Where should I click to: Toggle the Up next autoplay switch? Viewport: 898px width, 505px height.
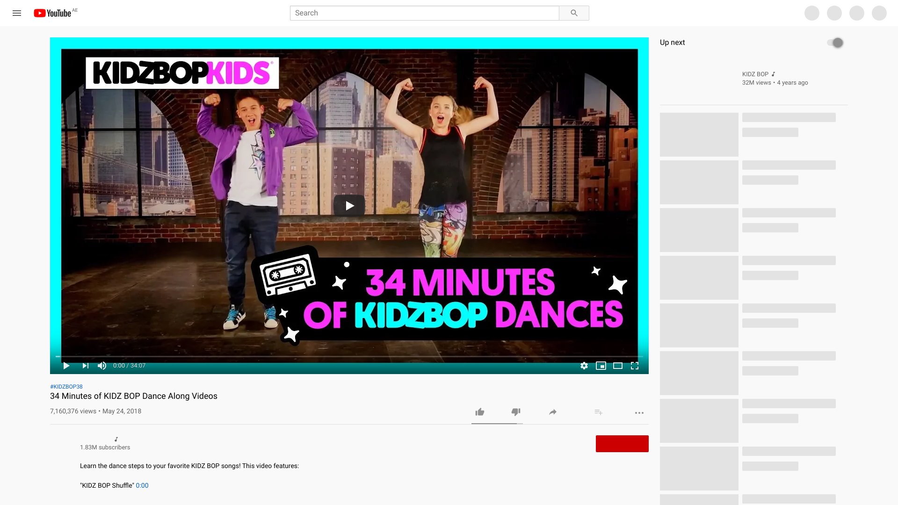(x=835, y=43)
